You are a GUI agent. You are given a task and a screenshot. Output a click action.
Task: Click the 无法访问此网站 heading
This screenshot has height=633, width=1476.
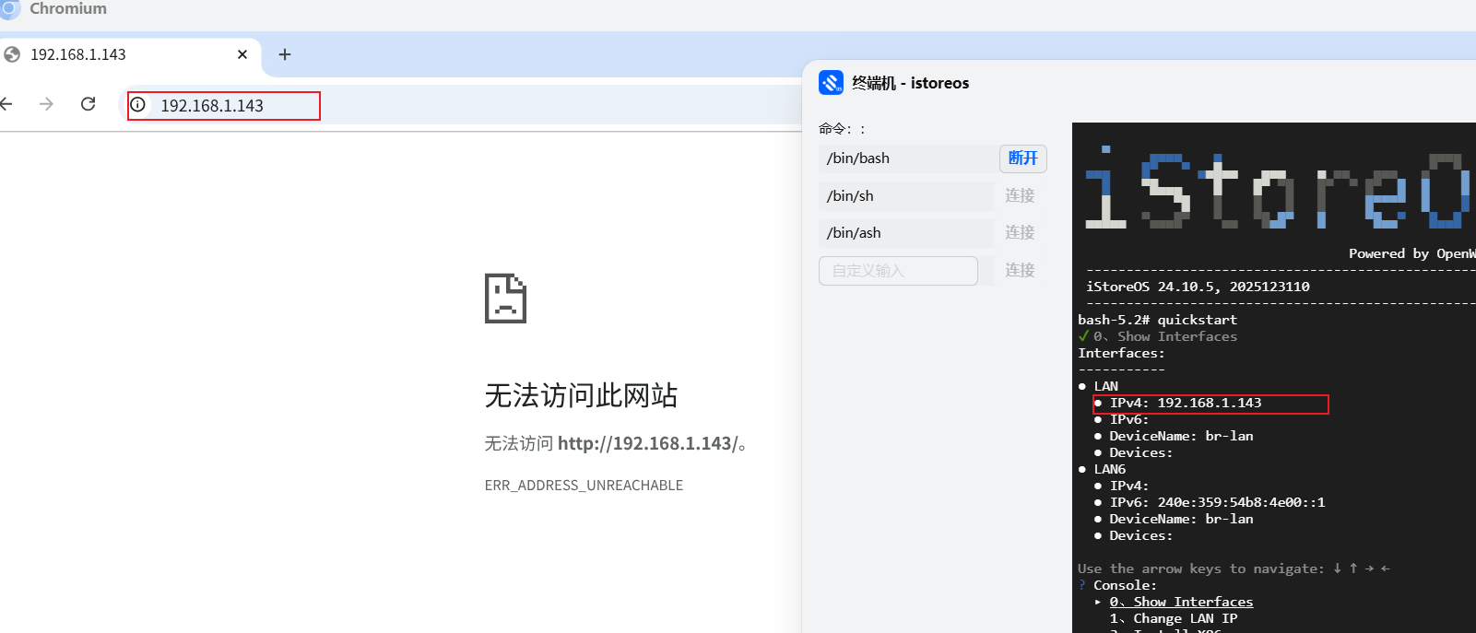pos(581,396)
